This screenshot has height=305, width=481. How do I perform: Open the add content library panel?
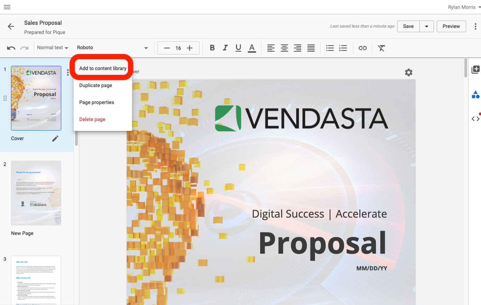pos(475,70)
